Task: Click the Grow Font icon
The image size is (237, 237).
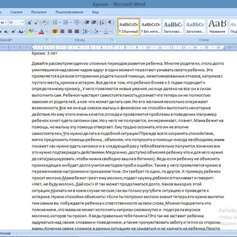Action: (x=29, y=22)
